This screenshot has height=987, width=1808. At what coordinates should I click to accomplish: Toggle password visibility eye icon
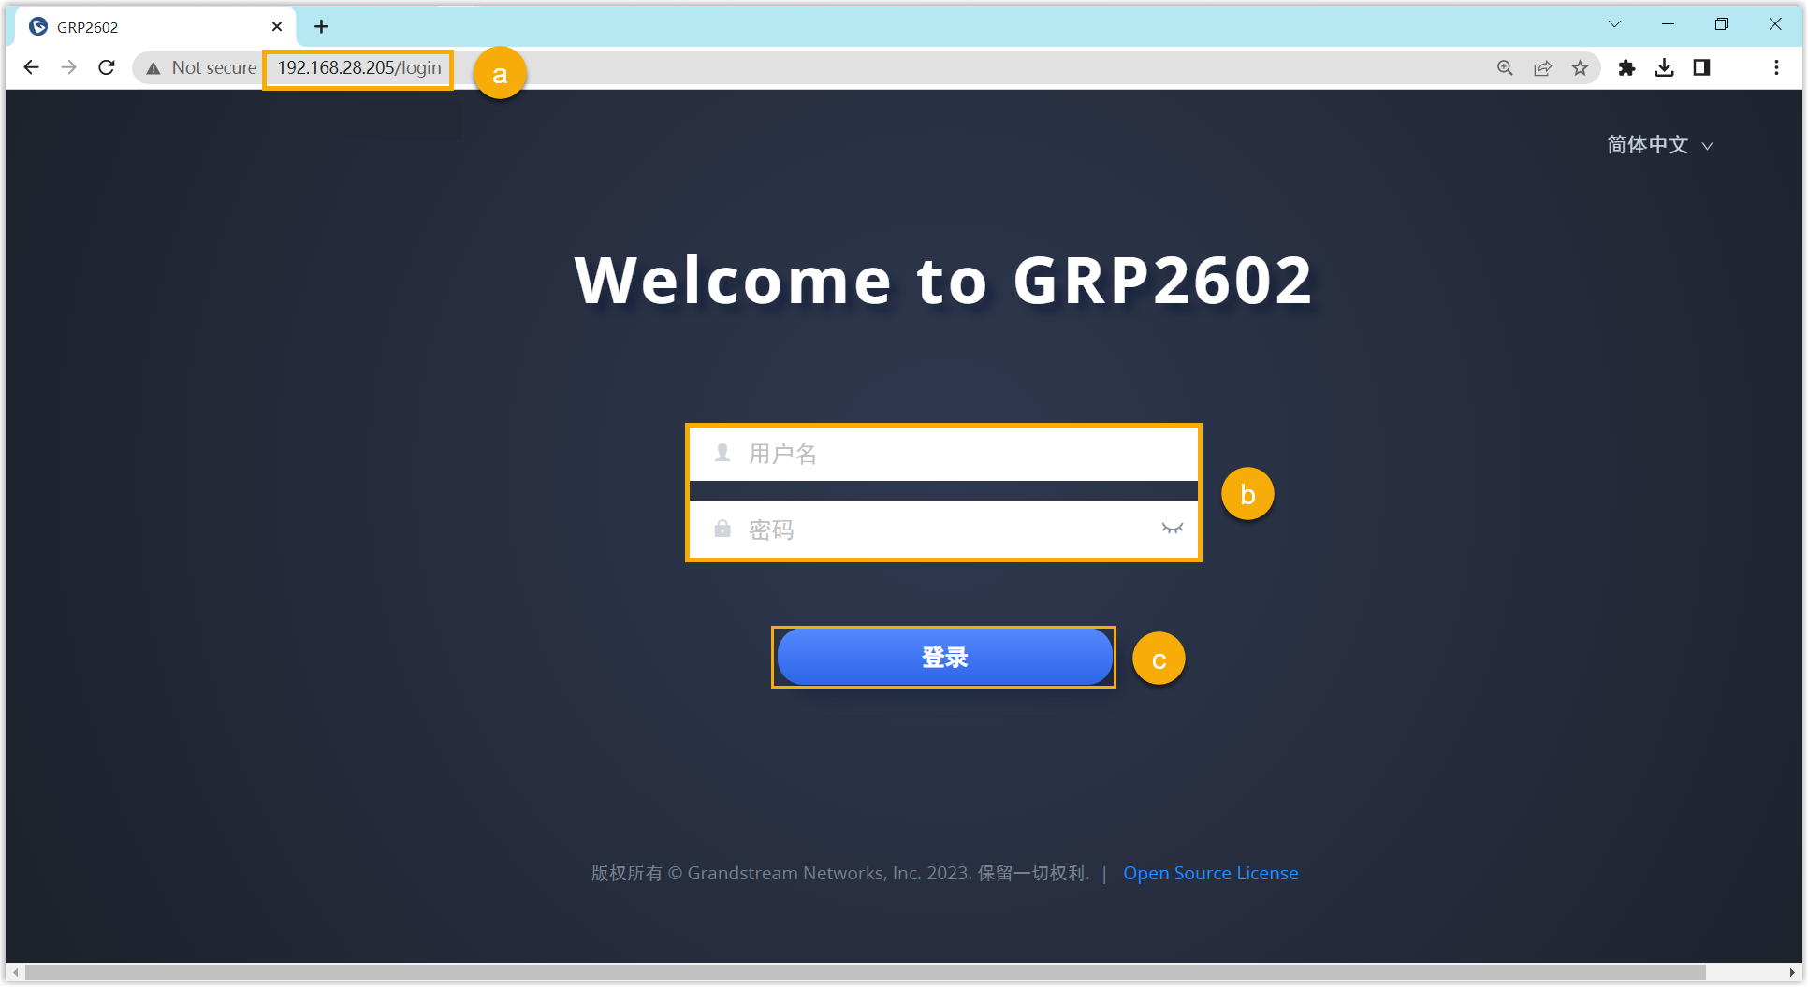tap(1172, 529)
